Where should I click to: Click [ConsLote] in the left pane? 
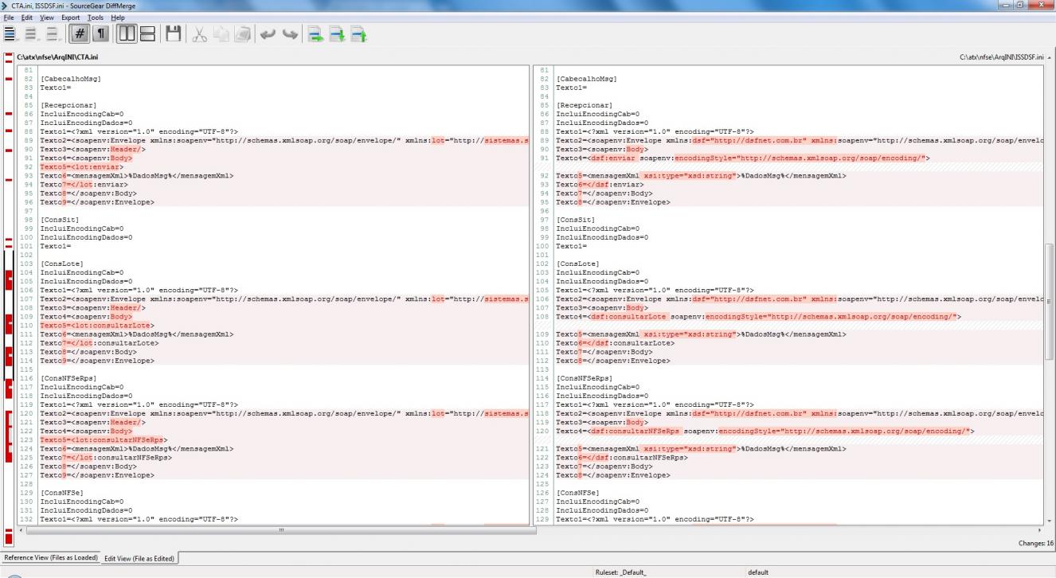point(61,264)
